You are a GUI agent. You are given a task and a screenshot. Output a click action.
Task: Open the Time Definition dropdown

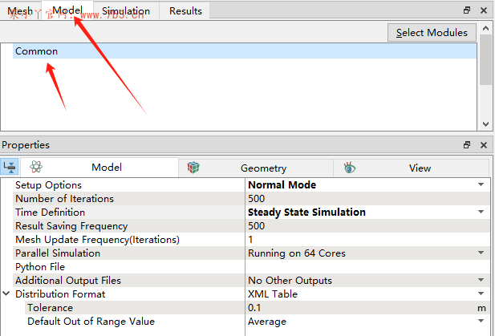[x=481, y=213]
